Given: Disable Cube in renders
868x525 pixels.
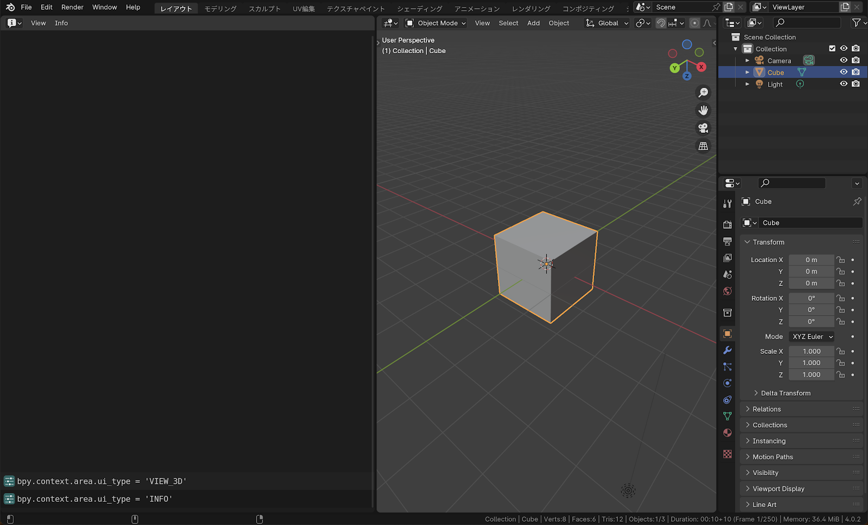Looking at the screenshot, I should point(856,72).
